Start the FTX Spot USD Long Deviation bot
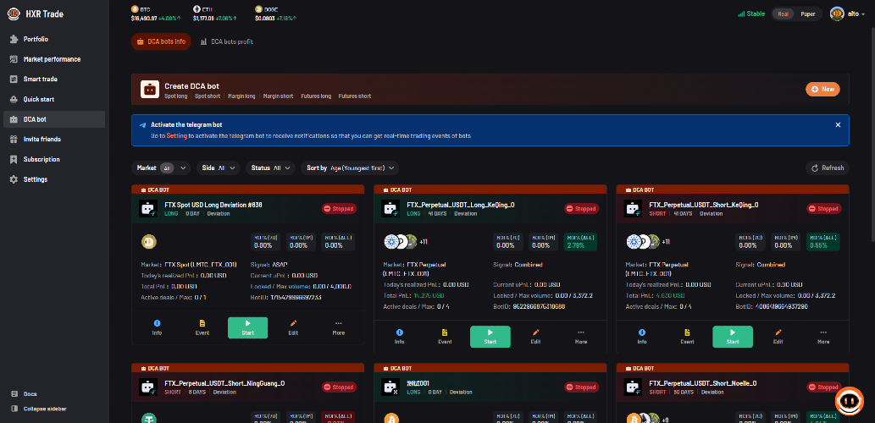The height and width of the screenshot is (423, 875). coord(248,327)
